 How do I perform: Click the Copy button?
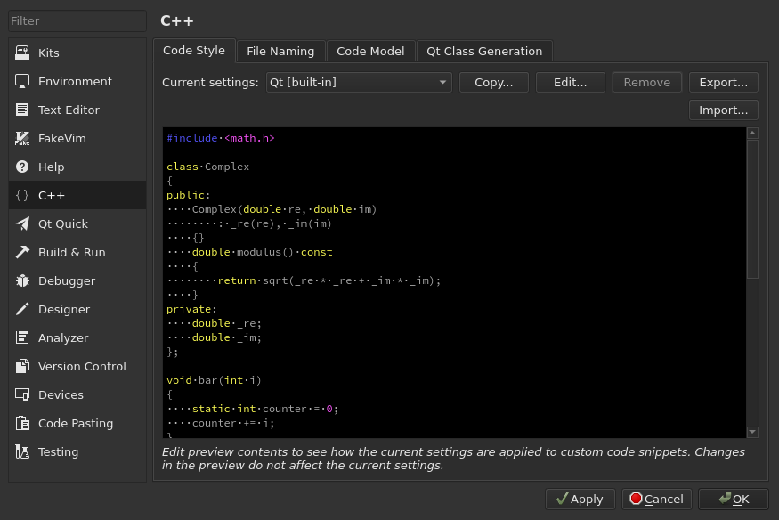[494, 82]
